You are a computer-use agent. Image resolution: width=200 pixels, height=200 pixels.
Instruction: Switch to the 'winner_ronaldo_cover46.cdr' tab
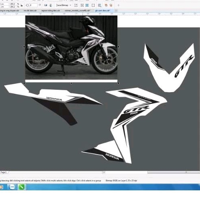coord(77,10)
